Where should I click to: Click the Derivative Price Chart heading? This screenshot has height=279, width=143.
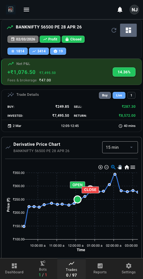click(x=37, y=144)
